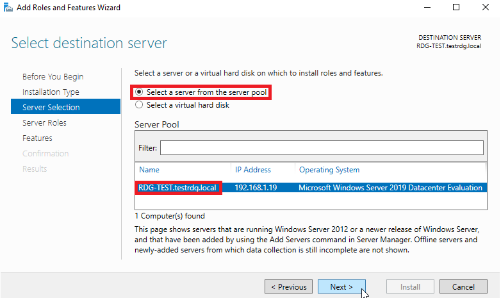
Task: Sort server pool by Name column
Action: pos(149,170)
